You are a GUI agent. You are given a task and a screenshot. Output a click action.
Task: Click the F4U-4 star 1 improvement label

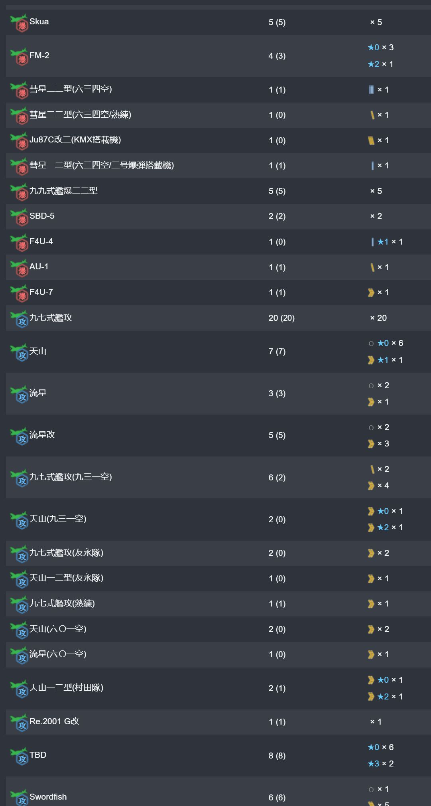pyautogui.click(x=383, y=242)
